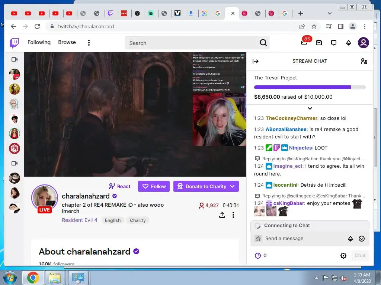Click the twitch.tv address bar URL
Viewport: 381px width, 285px height.
tap(86, 26)
